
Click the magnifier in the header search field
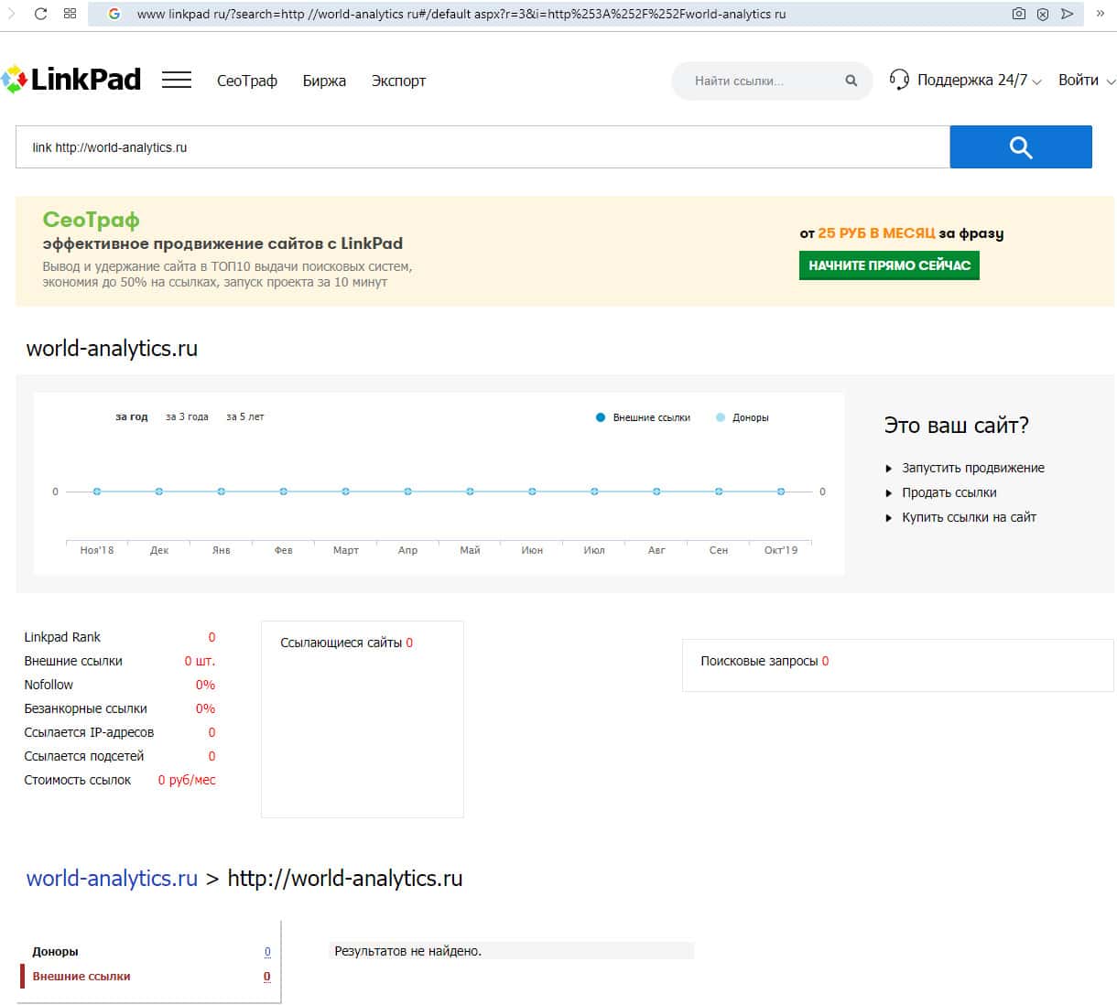851,81
